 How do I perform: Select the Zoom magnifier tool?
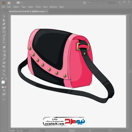point(4,75)
